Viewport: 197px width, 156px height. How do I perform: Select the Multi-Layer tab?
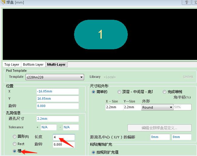(x=56, y=64)
